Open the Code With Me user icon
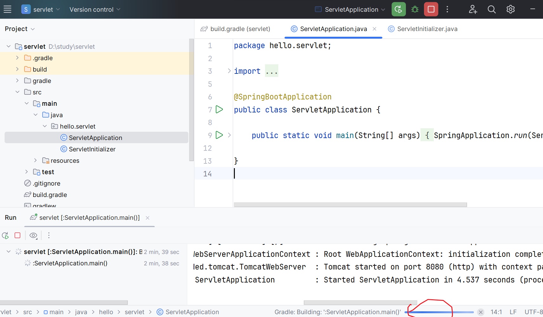The image size is (543, 317). point(473,9)
